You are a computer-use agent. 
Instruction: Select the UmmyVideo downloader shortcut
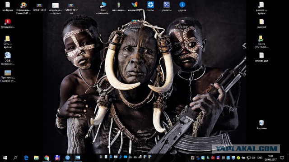coord(8,23)
